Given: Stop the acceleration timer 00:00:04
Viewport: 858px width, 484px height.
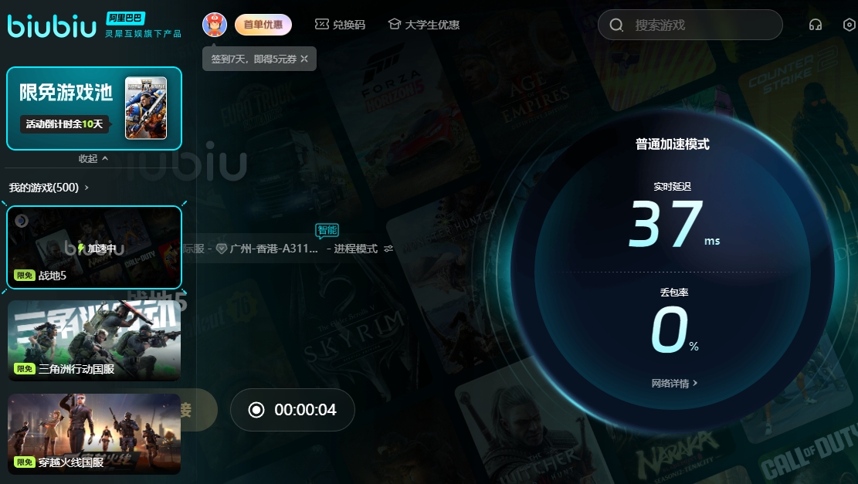Looking at the screenshot, I should [292, 410].
